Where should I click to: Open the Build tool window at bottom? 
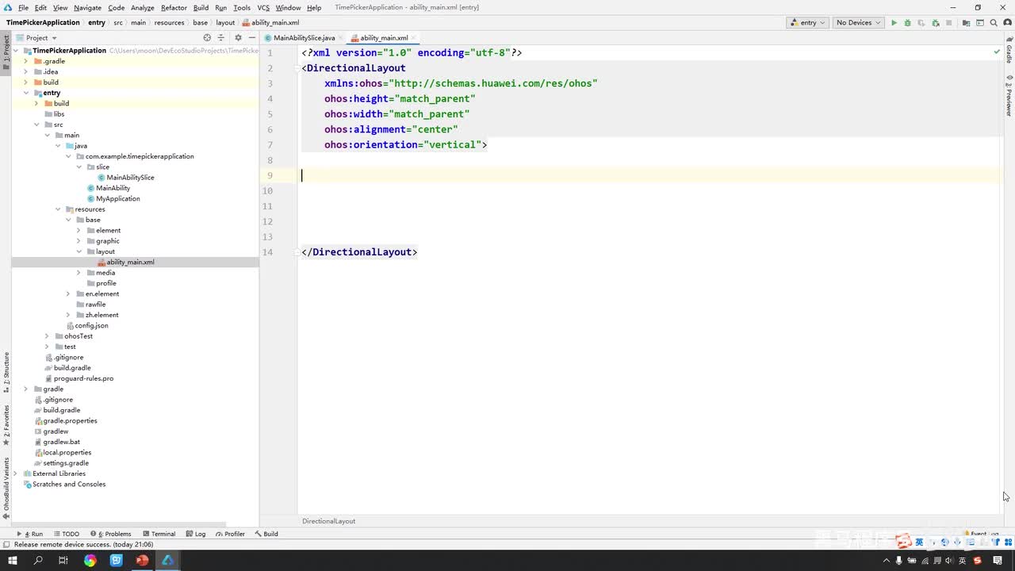coord(266,534)
